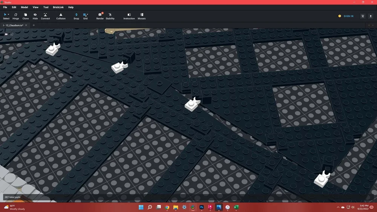Select the black round-hole tile plate
This screenshot has width=377, height=212.
pos(159,84)
